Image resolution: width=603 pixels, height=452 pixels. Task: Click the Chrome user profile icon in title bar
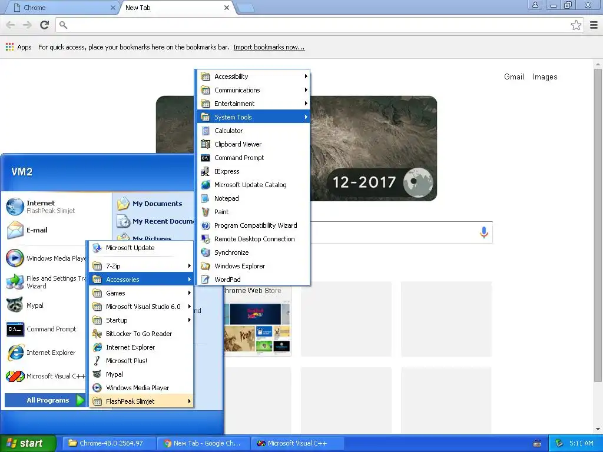click(x=535, y=5)
